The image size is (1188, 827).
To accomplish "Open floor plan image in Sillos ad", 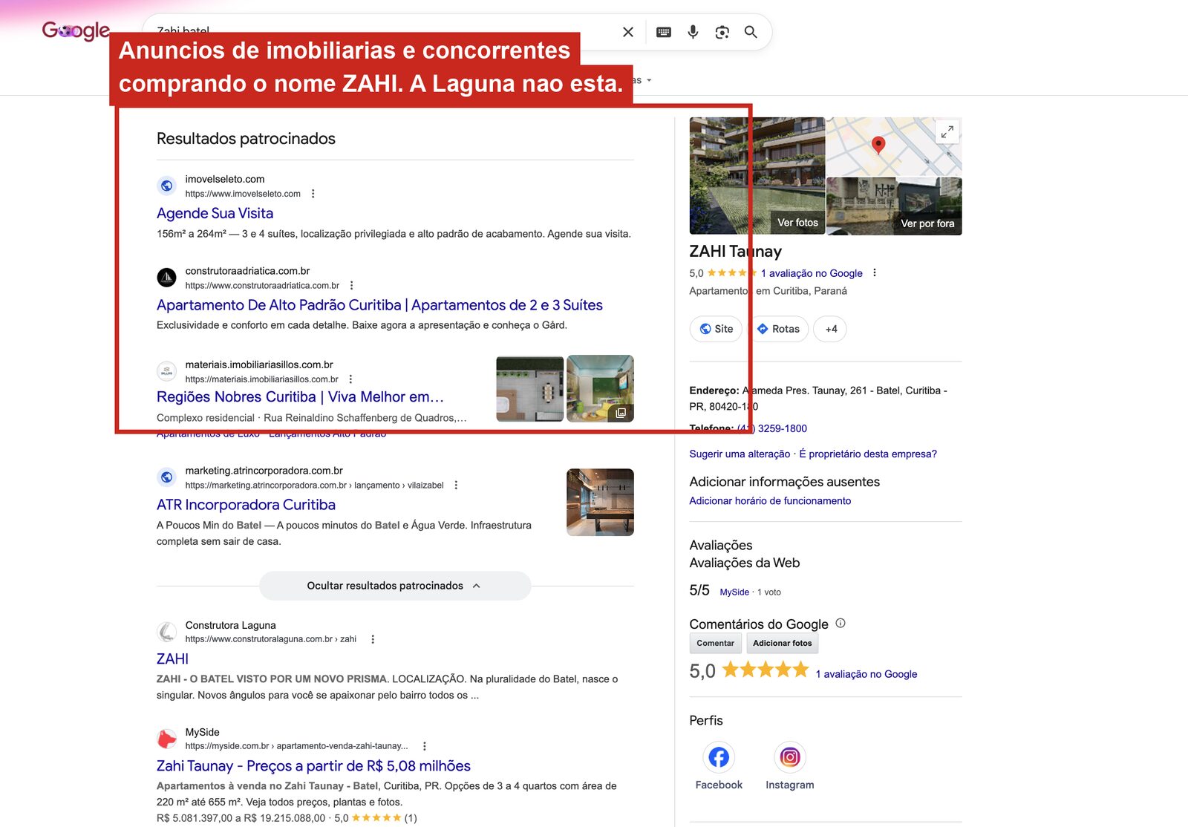I will tap(530, 389).
